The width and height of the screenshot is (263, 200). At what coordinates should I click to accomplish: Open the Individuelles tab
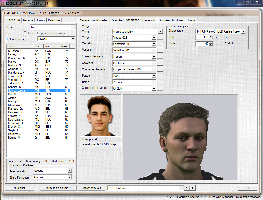tap(100, 20)
